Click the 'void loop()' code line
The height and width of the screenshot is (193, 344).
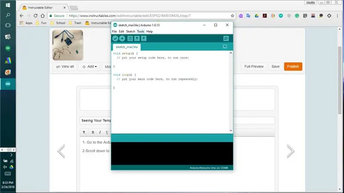point(124,75)
